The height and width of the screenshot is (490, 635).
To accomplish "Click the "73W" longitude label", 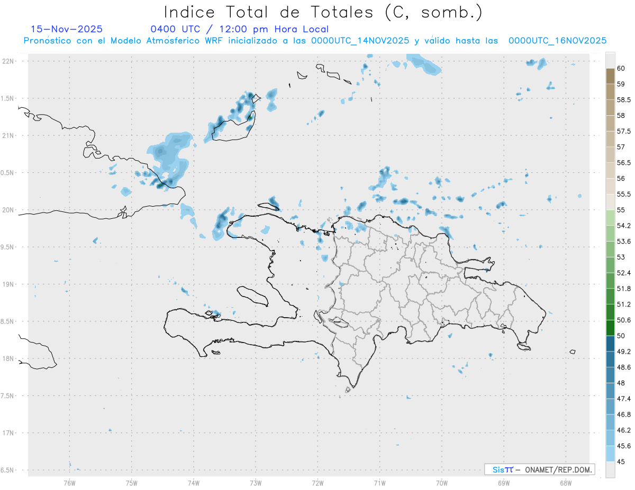I will pyautogui.click(x=256, y=483).
